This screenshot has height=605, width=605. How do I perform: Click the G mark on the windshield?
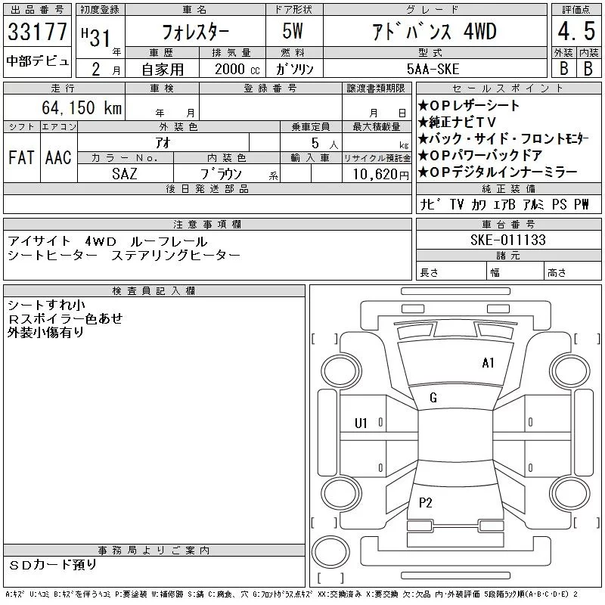coord(433,398)
